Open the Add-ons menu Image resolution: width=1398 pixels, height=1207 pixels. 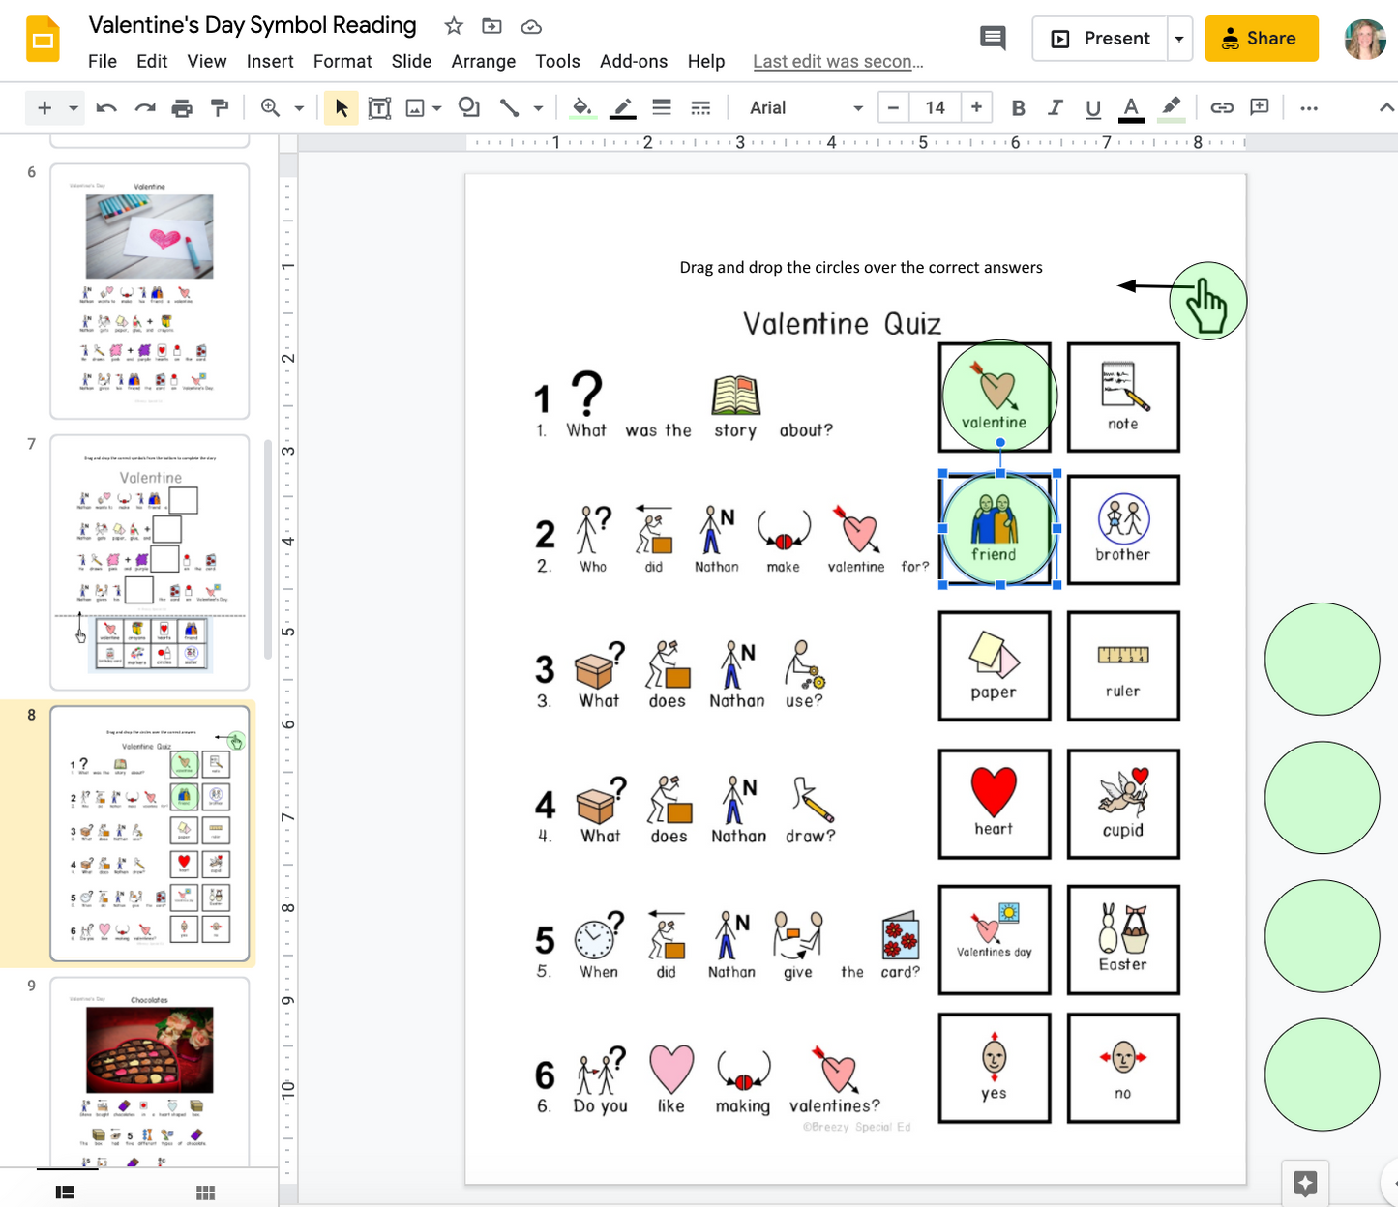pyautogui.click(x=634, y=61)
